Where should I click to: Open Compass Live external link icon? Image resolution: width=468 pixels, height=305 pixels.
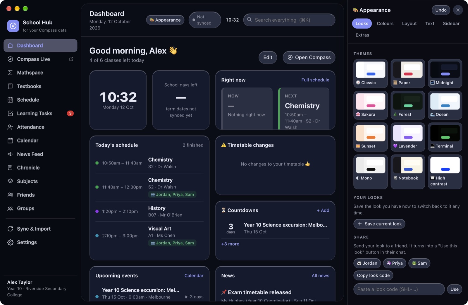71,59
